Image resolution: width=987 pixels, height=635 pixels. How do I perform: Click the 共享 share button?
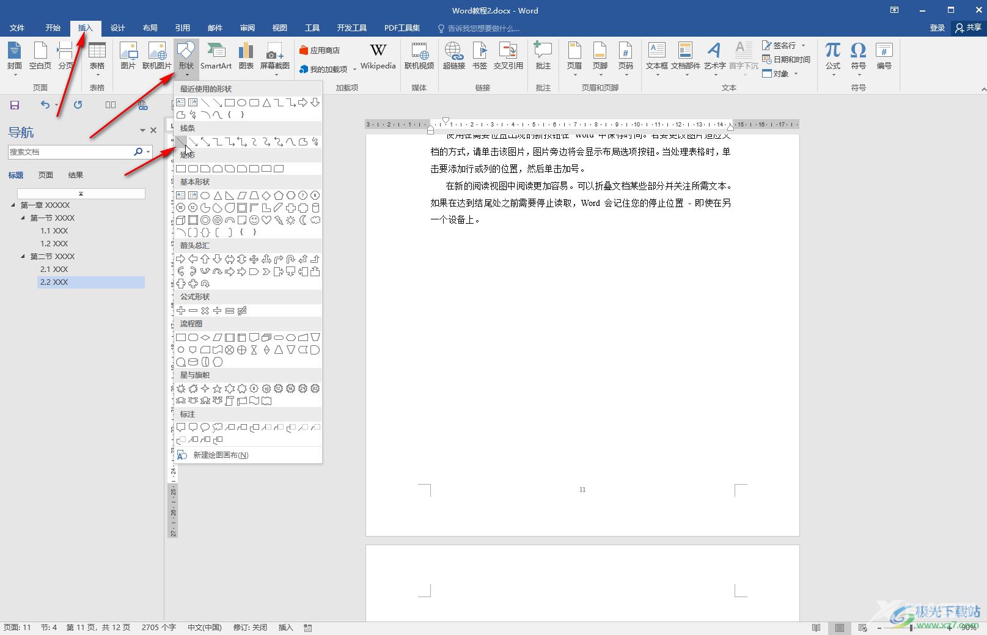coord(969,28)
